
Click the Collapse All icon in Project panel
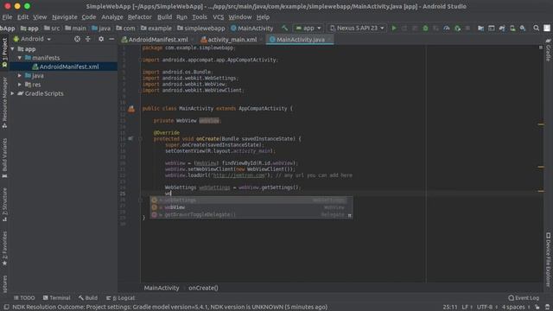click(x=88, y=39)
